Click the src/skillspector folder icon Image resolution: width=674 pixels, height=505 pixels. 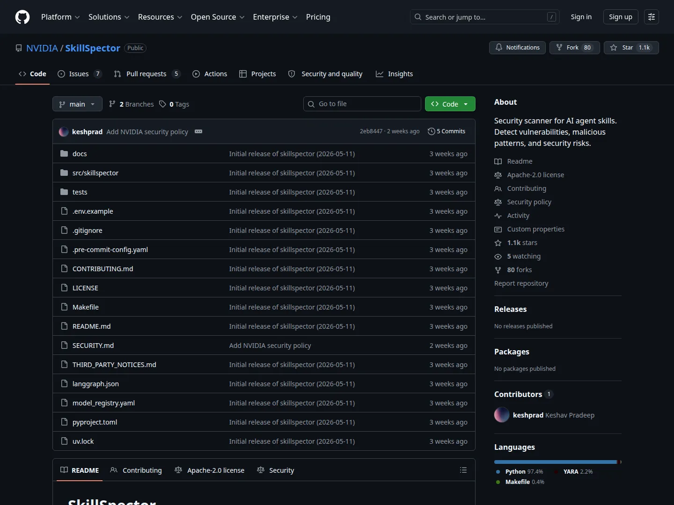(x=64, y=173)
